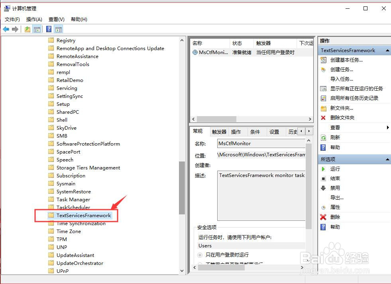Toggle the show/hide console tree toolbar icon
The height and width of the screenshot is (284, 391).
tap(37, 29)
